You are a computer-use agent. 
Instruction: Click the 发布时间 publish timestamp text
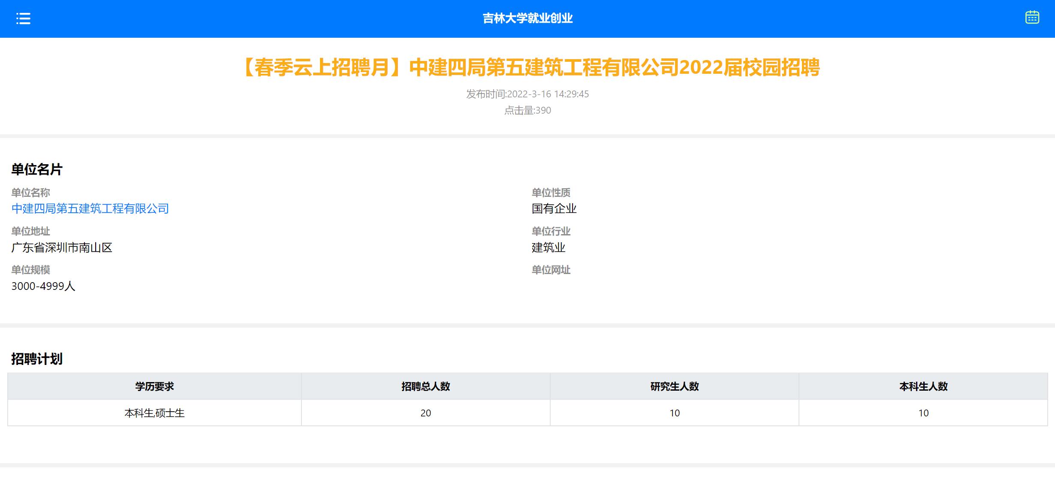[x=527, y=94]
